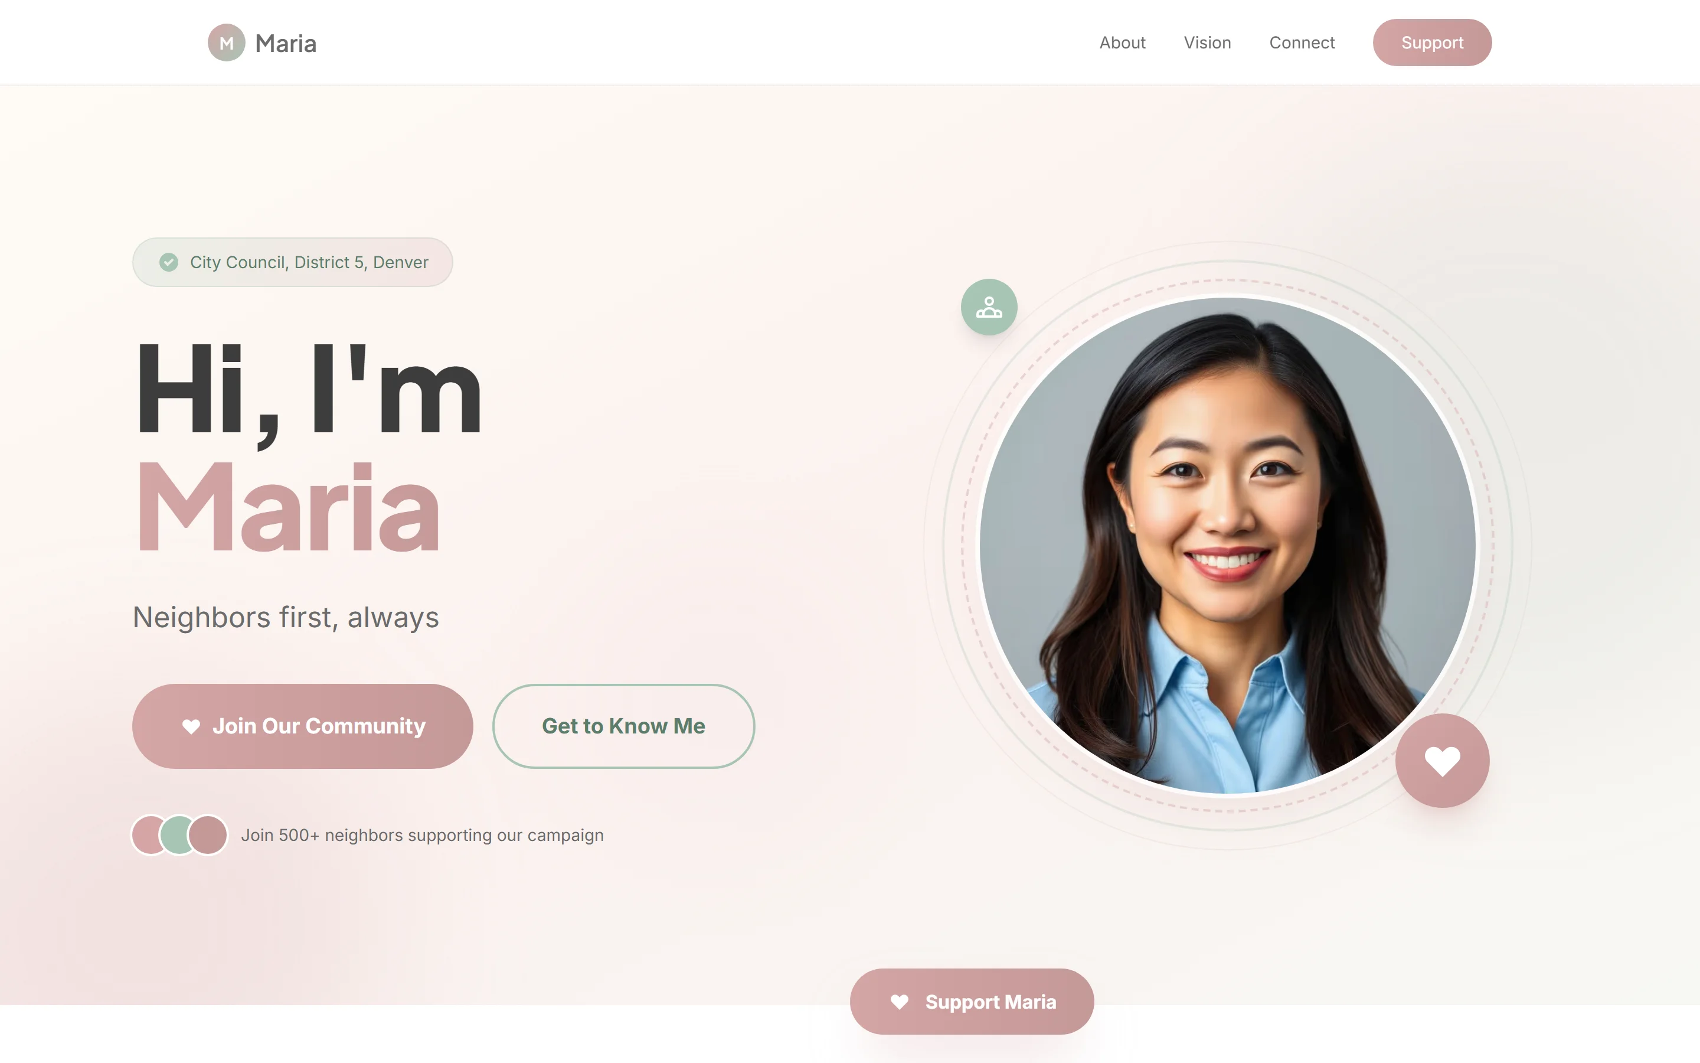The height and width of the screenshot is (1063, 1700).
Task: Click Maria's circular portrait photo
Action: pos(1227,546)
